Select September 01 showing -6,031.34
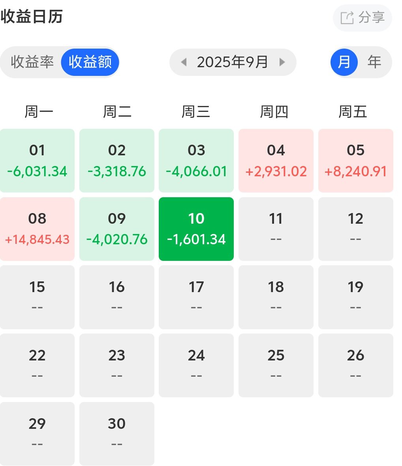Image resolution: width=402 pixels, height=466 pixels. [x=37, y=160]
